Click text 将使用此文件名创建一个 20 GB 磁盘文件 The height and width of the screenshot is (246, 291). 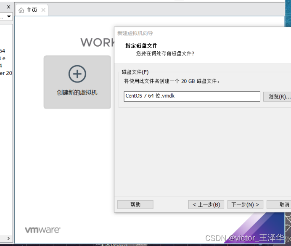(x=172, y=81)
